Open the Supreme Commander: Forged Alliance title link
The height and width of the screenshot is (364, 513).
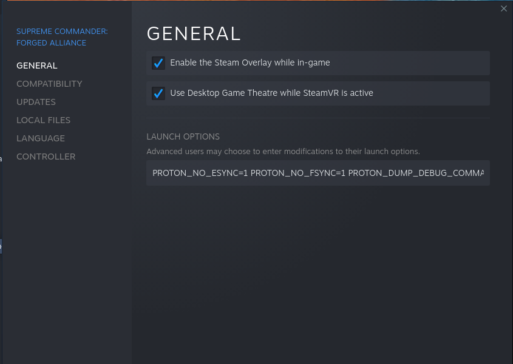[62, 37]
